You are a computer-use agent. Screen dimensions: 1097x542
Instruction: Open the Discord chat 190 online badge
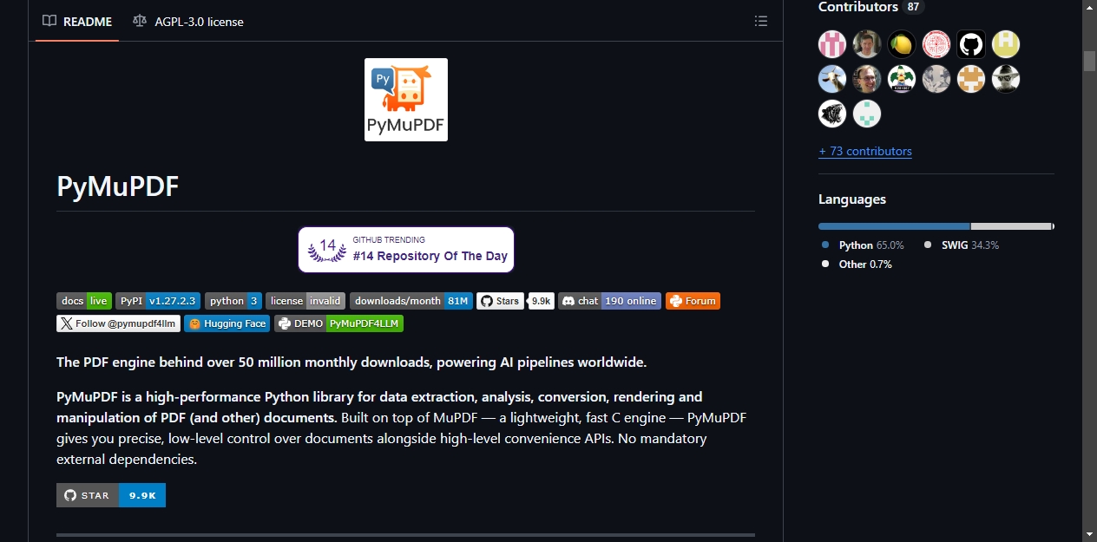pos(609,301)
